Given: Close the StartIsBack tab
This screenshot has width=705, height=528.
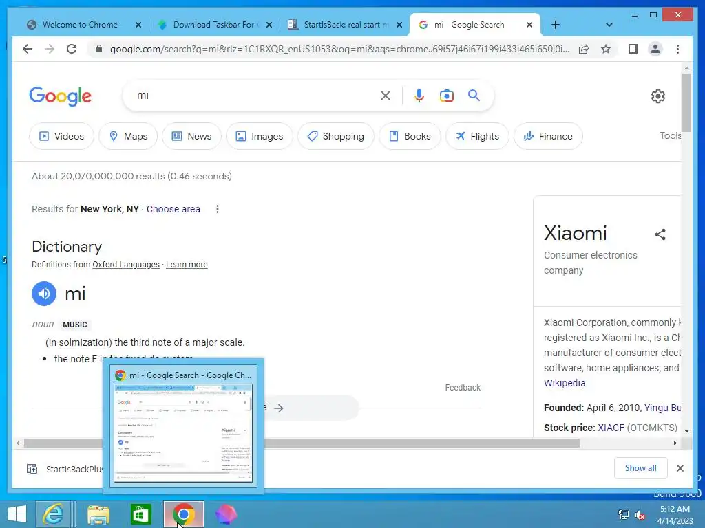Looking at the screenshot, I should click(399, 25).
